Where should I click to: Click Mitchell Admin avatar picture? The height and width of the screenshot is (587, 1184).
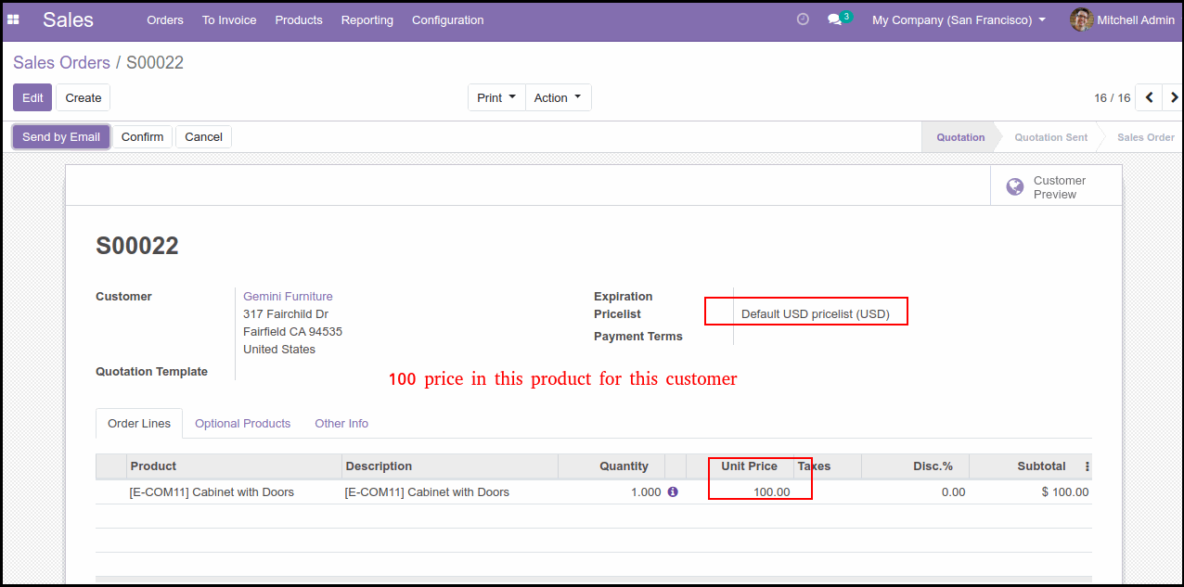click(x=1081, y=19)
